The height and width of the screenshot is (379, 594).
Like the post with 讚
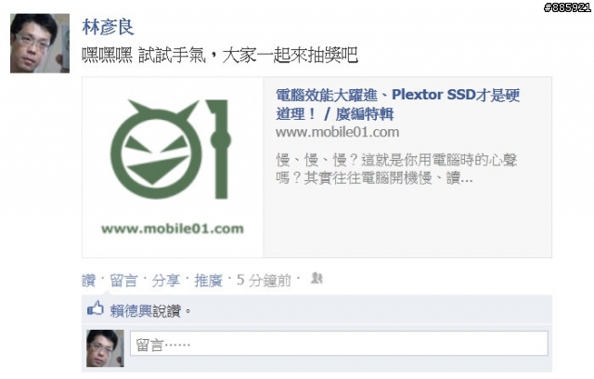click(x=89, y=281)
